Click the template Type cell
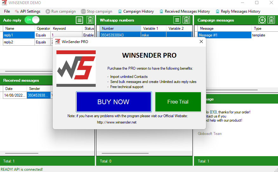This screenshot has width=278, height=172. coord(264,35)
